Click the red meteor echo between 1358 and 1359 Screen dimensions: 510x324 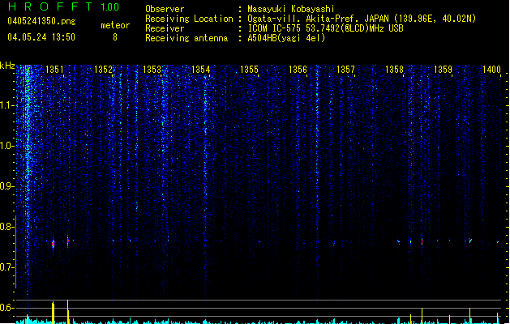point(422,241)
